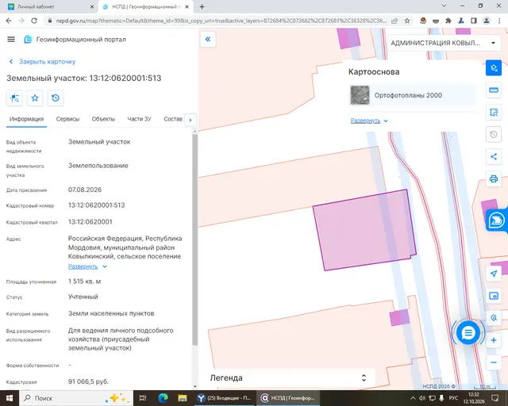Viewport: 508px width, 406px height.
Task: Switch to the Части ЗУ tab
Action: [139, 119]
